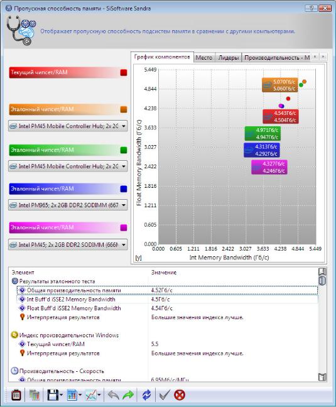Open the dropdown arrow next to the line graph icon
336x407 pixels.
99,395
